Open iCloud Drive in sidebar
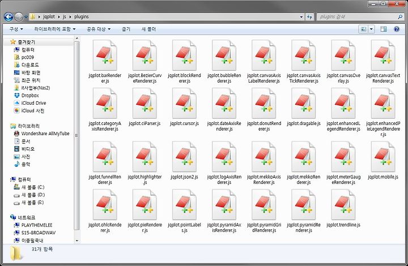The height and width of the screenshot is (266, 408). [29, 103]
